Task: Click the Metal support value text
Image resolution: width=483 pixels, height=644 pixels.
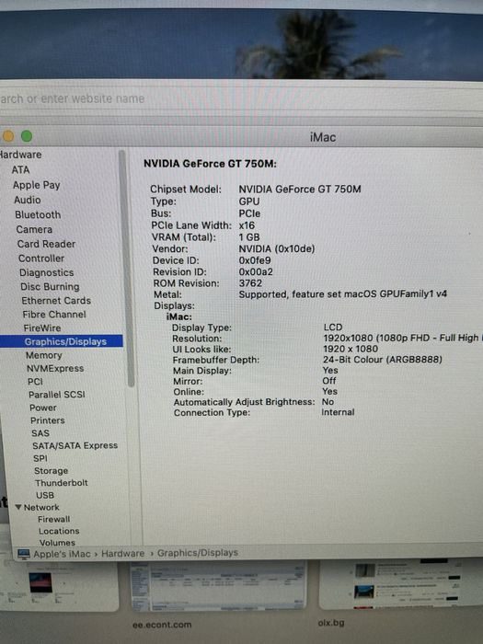Action: [x=343, y=294]
